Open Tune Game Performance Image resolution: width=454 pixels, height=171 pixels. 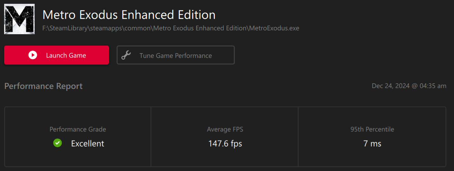[x=176, y=55]
